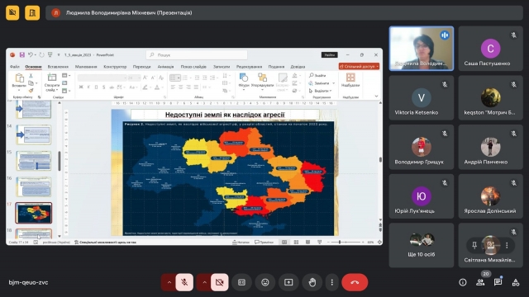Toggle the microphone mute button
The width and height of the screenshot is (529, 297).
click(184, 282)
